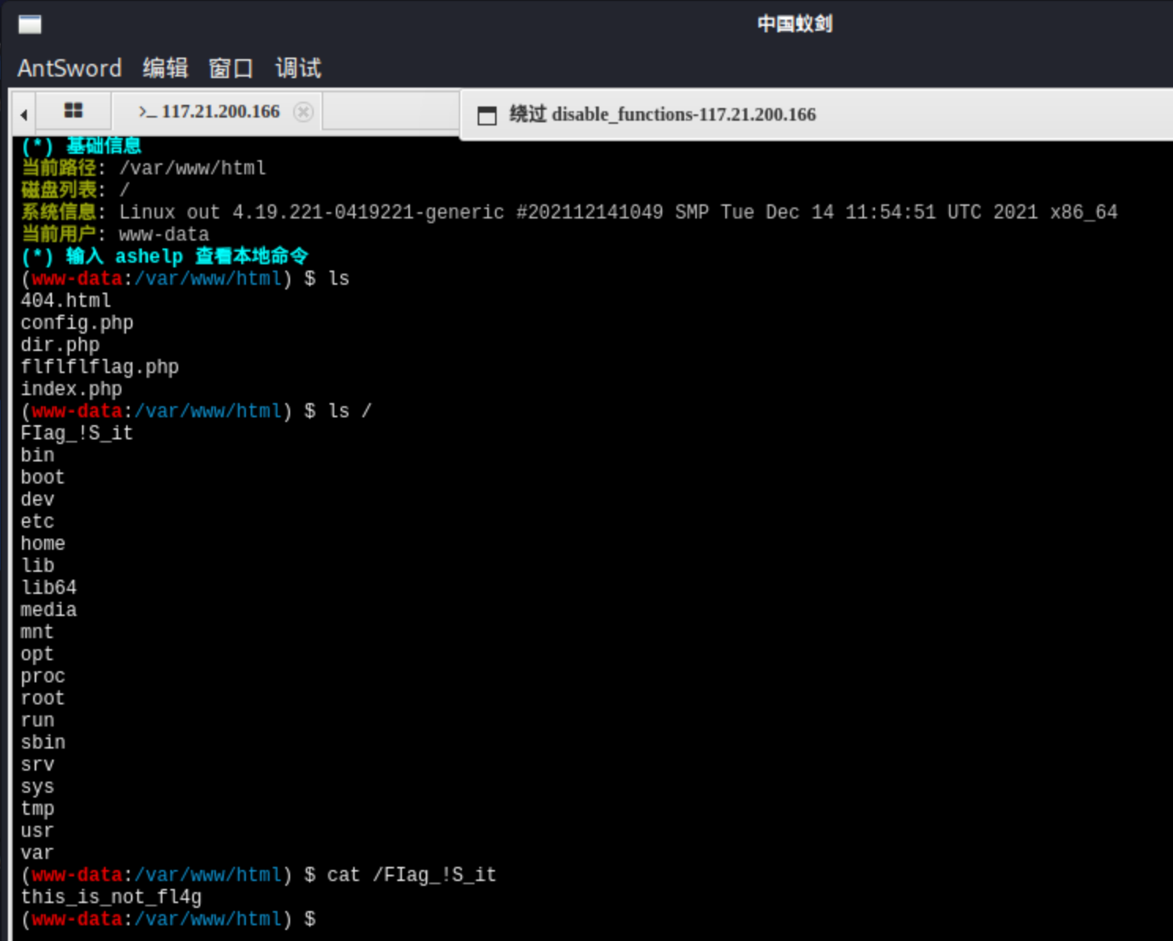1173x941 pixels.
Task: Click the etc directory entry
Action: point(38,521)
